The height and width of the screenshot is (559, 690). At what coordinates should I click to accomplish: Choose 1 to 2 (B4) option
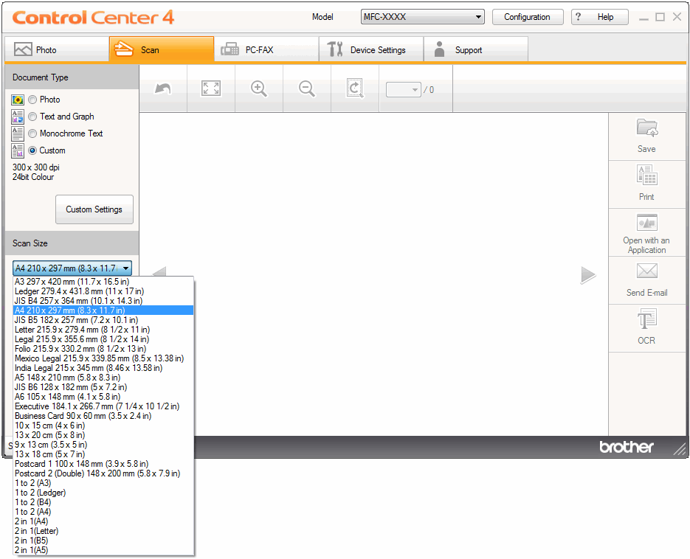tap(103, 502)
